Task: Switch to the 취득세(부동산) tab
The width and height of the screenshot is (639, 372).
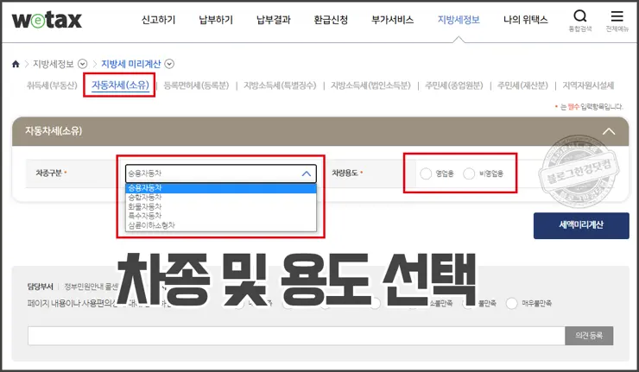Action: [52, 85]
